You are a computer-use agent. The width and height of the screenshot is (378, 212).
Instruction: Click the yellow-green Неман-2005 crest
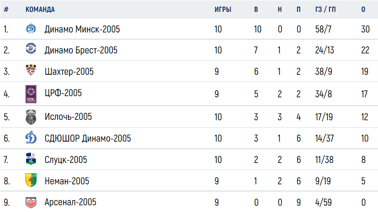pyautogui.click(x=31, y=180)
